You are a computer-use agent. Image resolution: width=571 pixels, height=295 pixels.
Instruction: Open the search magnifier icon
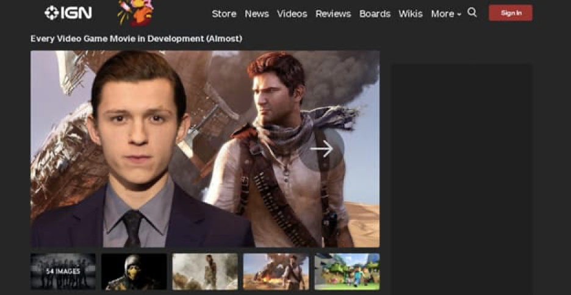(472, 13)
